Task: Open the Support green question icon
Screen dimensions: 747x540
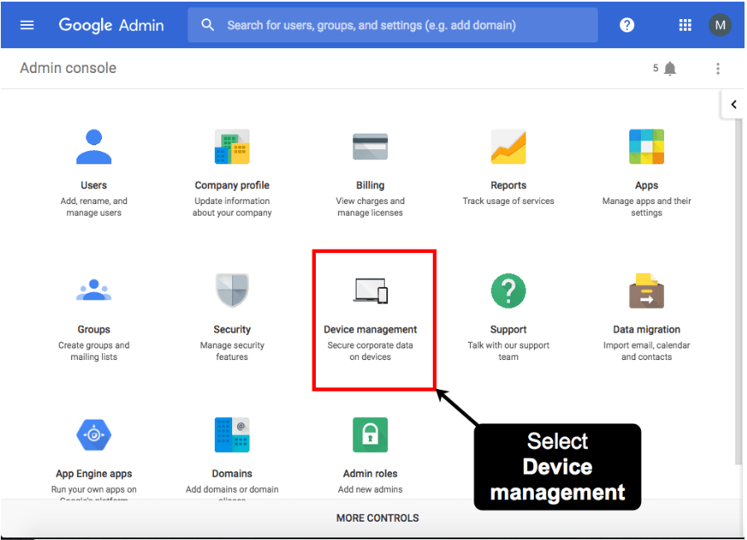Action: click(508, 290)
